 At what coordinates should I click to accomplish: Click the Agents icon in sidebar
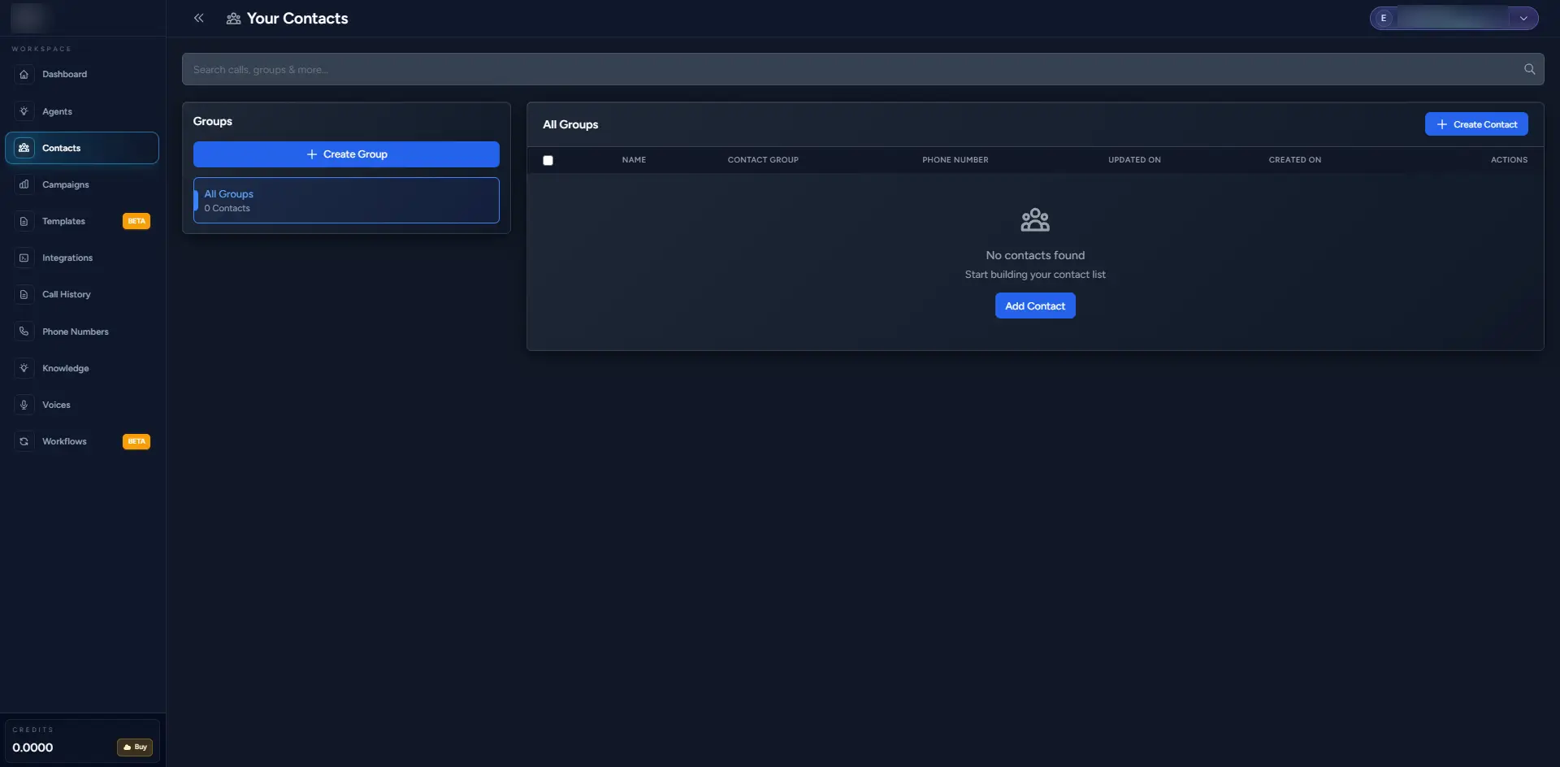pos(24,111)
